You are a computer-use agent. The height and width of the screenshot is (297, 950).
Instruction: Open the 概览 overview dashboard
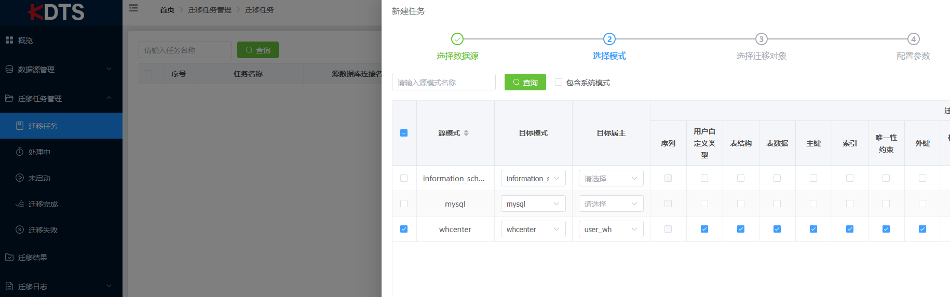(x=25, y=40)
